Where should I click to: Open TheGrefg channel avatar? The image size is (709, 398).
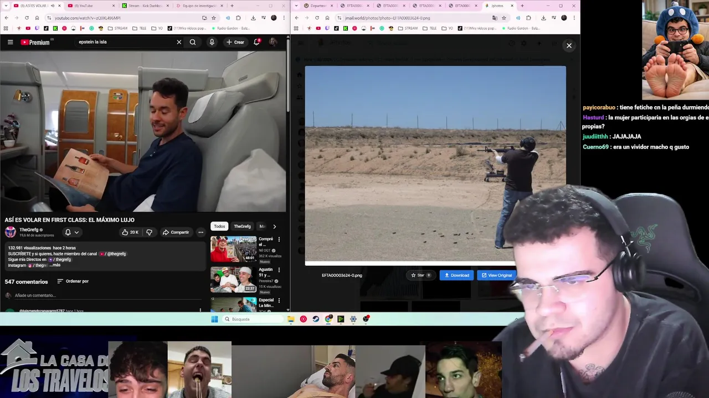point(11,232)
